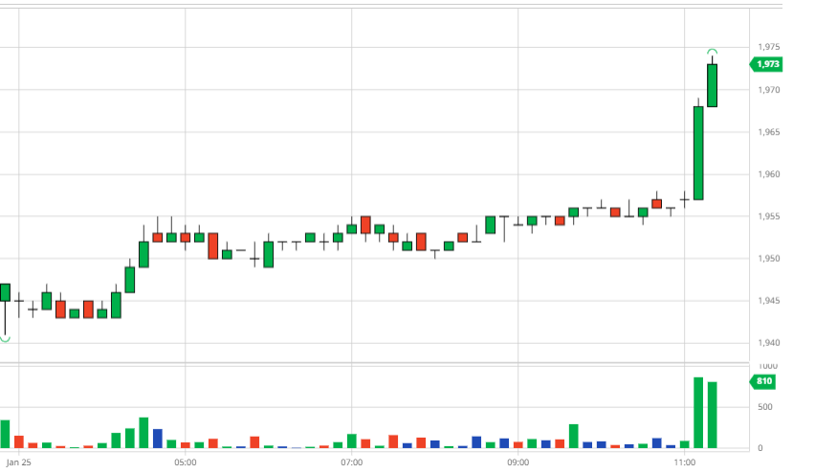The image size is (815, 473).
Task: Click the session high arc marker above last candle
Action: click(712, 52)
